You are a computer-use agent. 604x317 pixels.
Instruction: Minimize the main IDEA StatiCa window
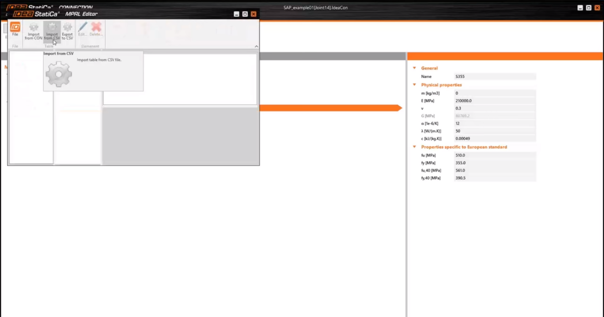point(580,8)
